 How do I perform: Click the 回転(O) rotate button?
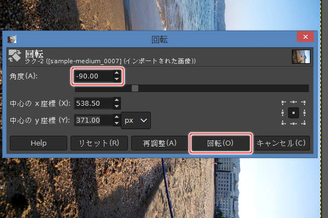tap(220, 143)
